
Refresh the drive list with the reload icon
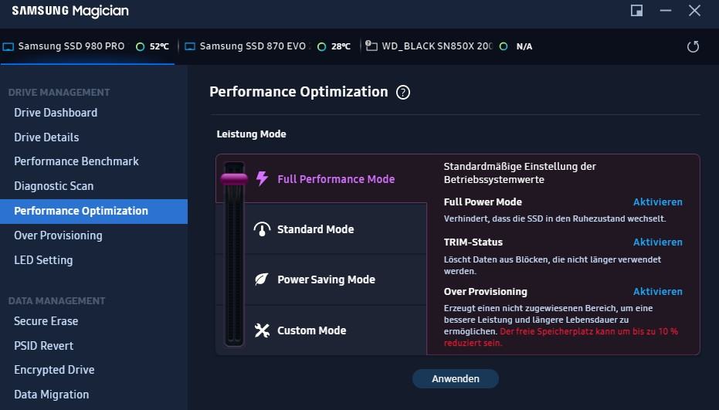(693, 46)
